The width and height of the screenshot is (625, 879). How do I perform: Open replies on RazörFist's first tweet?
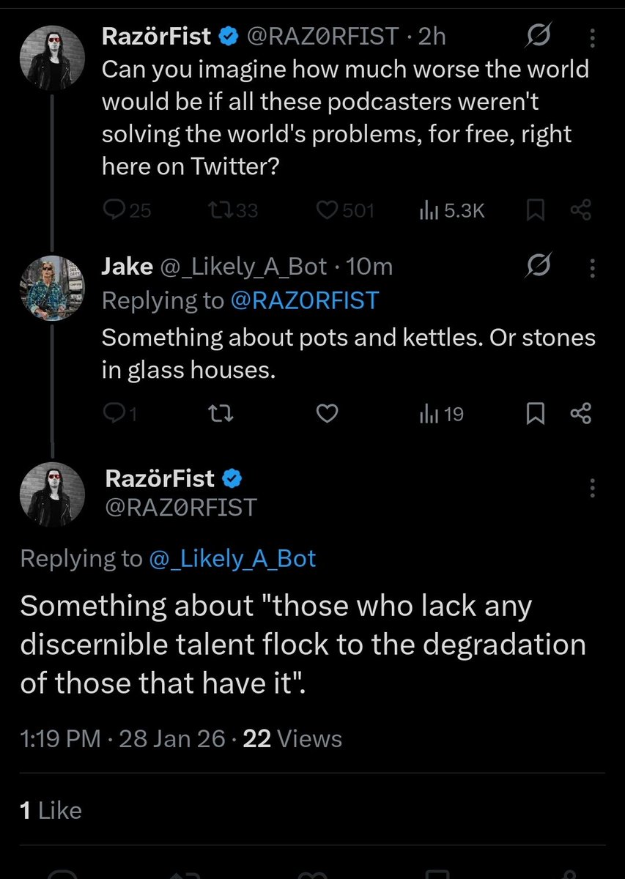[x=127, y=211]
